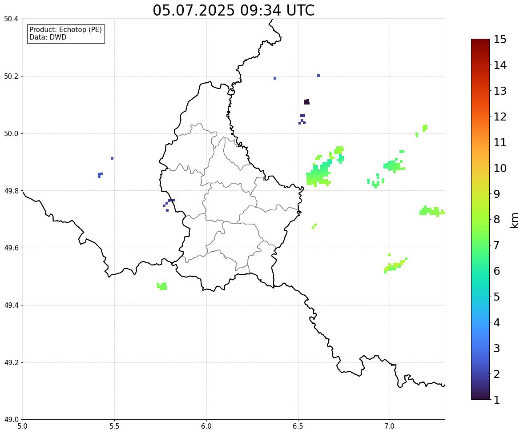Click the y-axis label '50.2'
The height and width of the screenshot is (434, 524).
coord(11,76)
